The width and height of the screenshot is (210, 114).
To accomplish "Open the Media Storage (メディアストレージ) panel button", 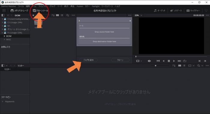I will [19, 10].
